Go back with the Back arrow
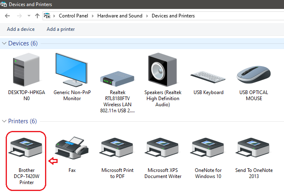This screenshot has width=284, height=193. pyautogui.click(x=7, y=16)
